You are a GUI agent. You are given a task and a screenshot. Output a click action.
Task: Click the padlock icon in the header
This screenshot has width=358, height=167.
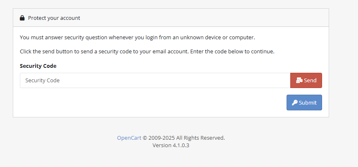point(22,18)
